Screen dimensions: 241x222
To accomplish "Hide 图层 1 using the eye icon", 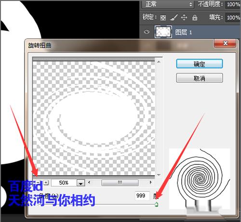I will [147, 32].
